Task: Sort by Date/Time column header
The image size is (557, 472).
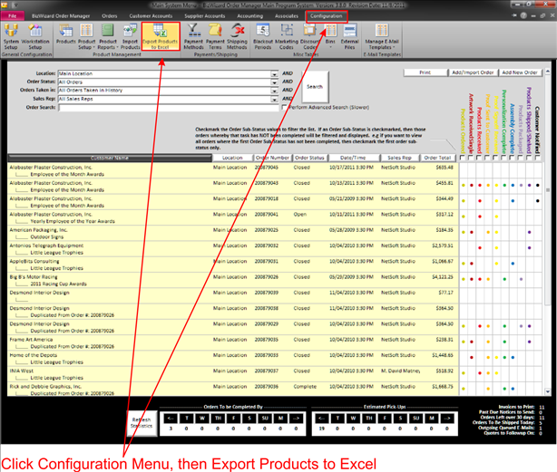Action: tap(353, 158)
